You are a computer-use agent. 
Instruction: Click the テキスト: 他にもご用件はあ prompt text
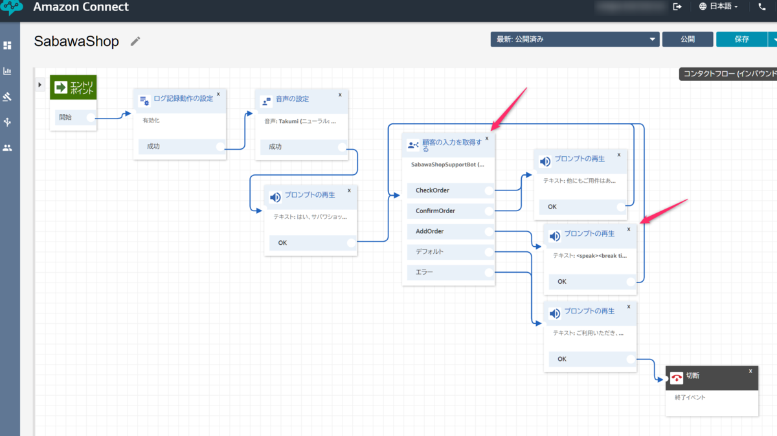pos(580,181)
